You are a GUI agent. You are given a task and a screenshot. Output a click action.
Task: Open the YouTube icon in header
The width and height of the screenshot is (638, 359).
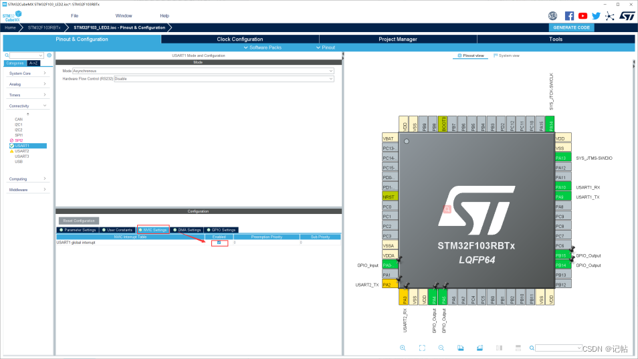(582, 15)
